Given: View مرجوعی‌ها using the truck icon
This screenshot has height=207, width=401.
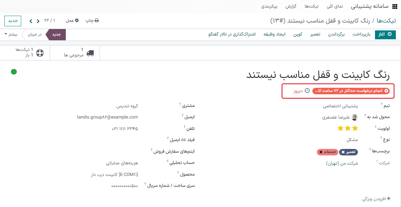Looking at the screenshot, I should [90, 53].
